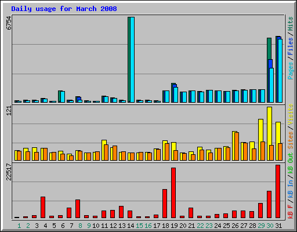
Task: Click the green 'Hits' legend label
Action: coord(290,24)
